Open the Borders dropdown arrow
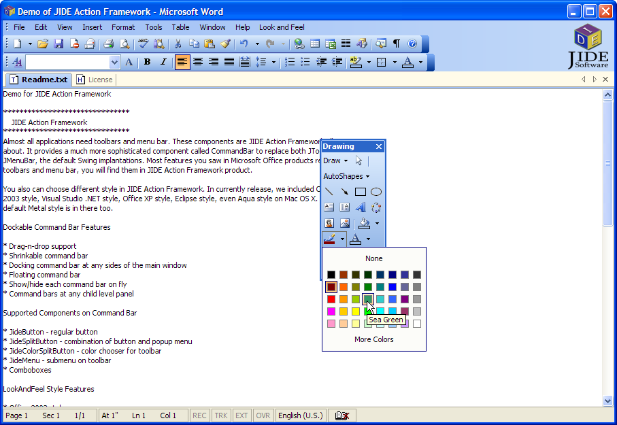This screenshot has height=425, width=617. [395, 62]
